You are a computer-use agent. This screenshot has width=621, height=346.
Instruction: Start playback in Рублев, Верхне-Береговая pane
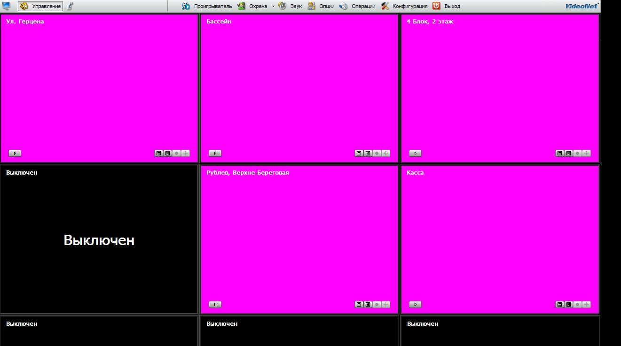215,304
